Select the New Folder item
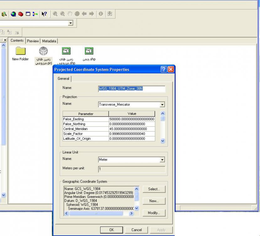This screenshot has width=260, height=236. tap(20, 51)
